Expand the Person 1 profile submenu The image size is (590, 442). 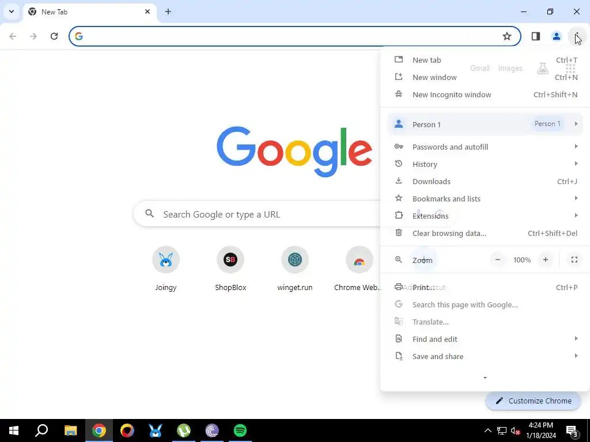(x=485, y=124)
